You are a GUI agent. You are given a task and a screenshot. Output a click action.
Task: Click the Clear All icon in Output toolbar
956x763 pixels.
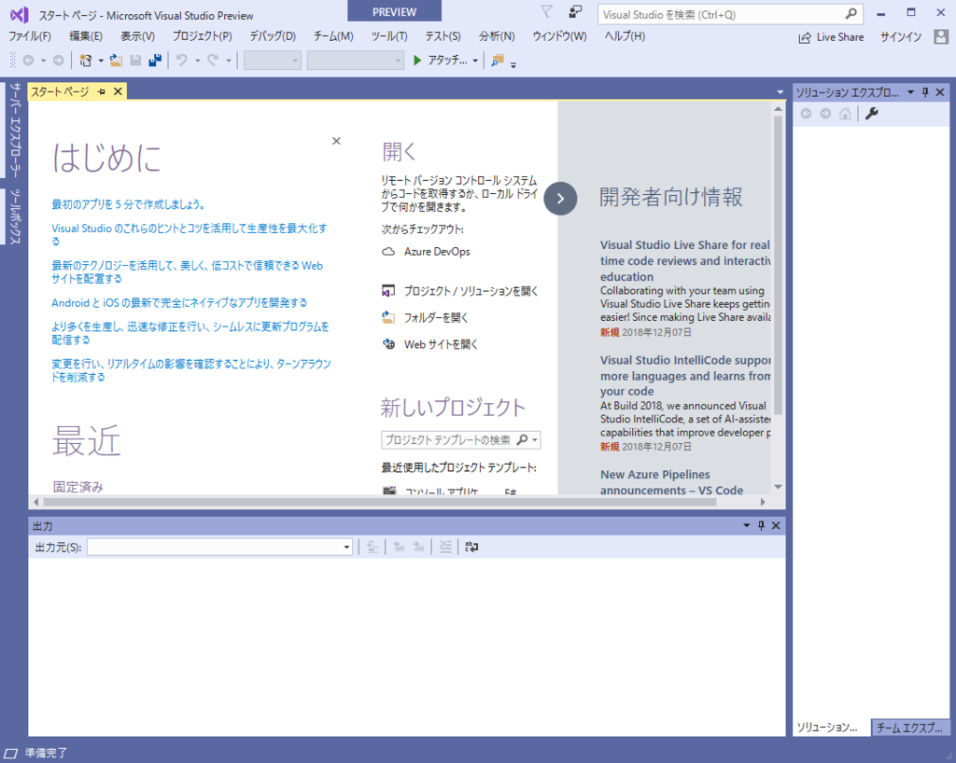(445, 547)
